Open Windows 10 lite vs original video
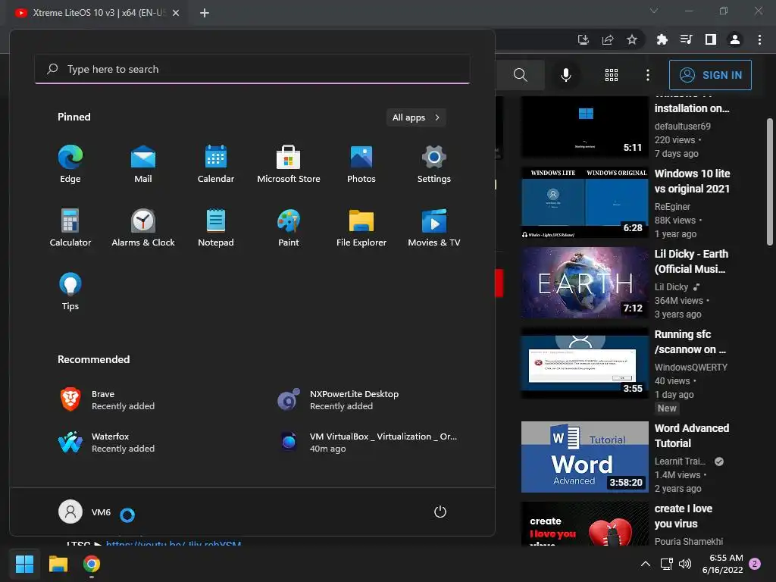This screenshot has height=582, width=776. coord(692,181)
